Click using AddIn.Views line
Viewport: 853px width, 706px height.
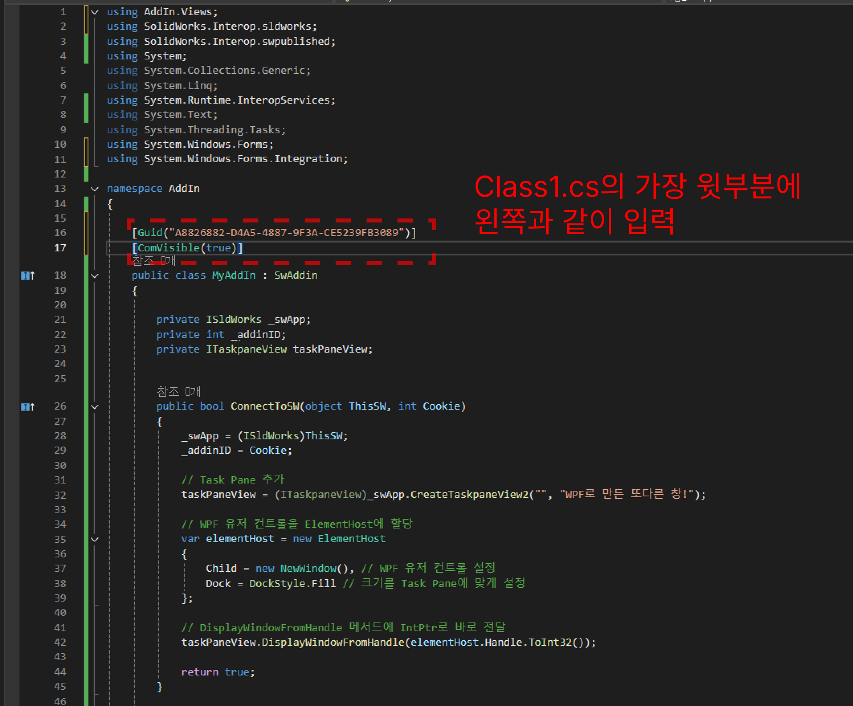(162, 12)
